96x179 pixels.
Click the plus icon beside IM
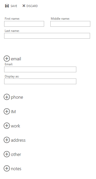tap(7, 111)
